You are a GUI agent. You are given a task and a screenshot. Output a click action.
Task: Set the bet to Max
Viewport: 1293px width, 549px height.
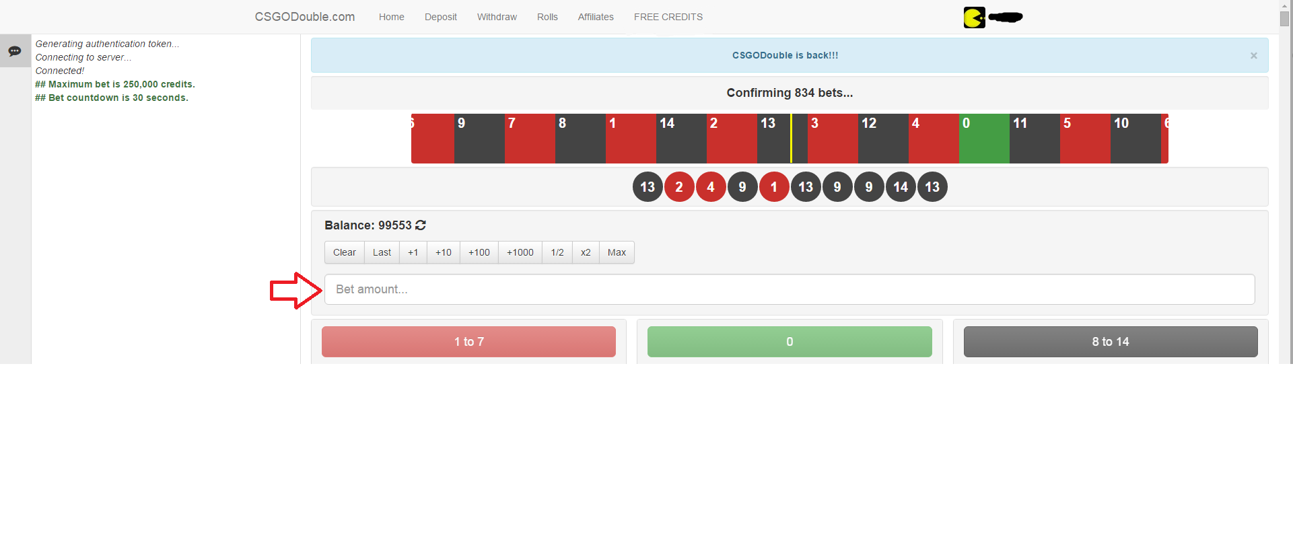tap(617, 252)
